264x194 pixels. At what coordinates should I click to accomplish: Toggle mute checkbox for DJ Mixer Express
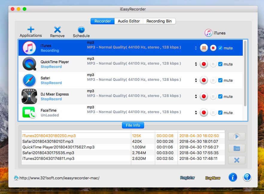pyautogui.click(x=220, y=97)
